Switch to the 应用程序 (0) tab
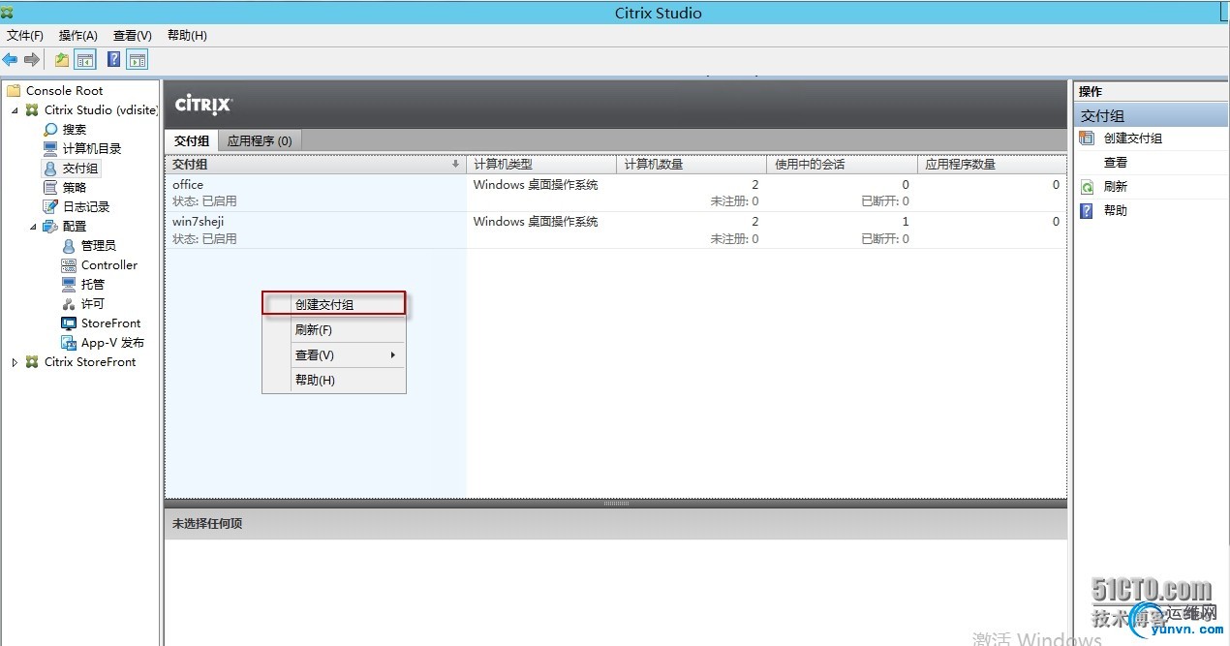This screenshot has width=1230, height=646. pyautogui.click(x=260, y=140)
